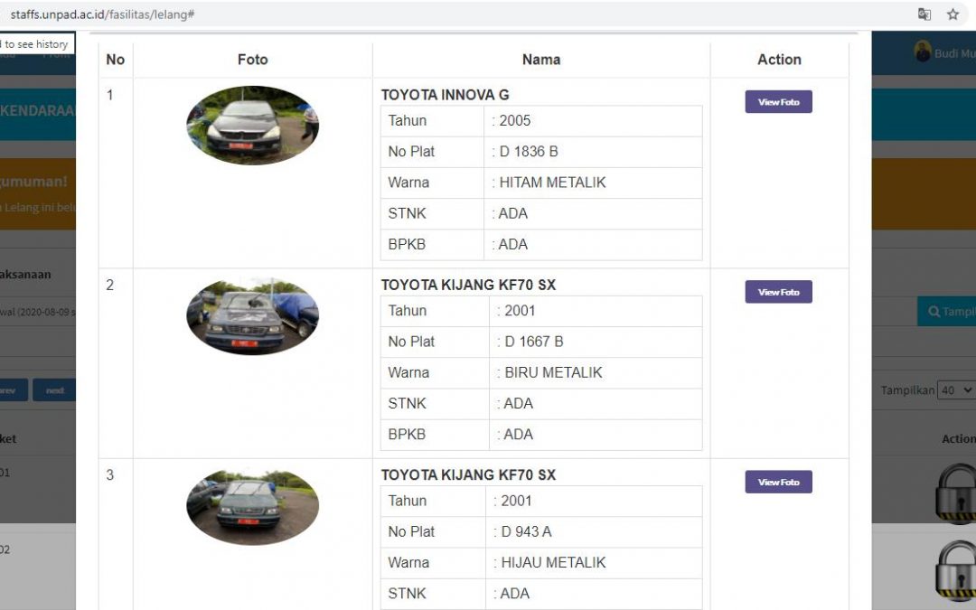Click the BIRU METALIK color value

[553, 372]
